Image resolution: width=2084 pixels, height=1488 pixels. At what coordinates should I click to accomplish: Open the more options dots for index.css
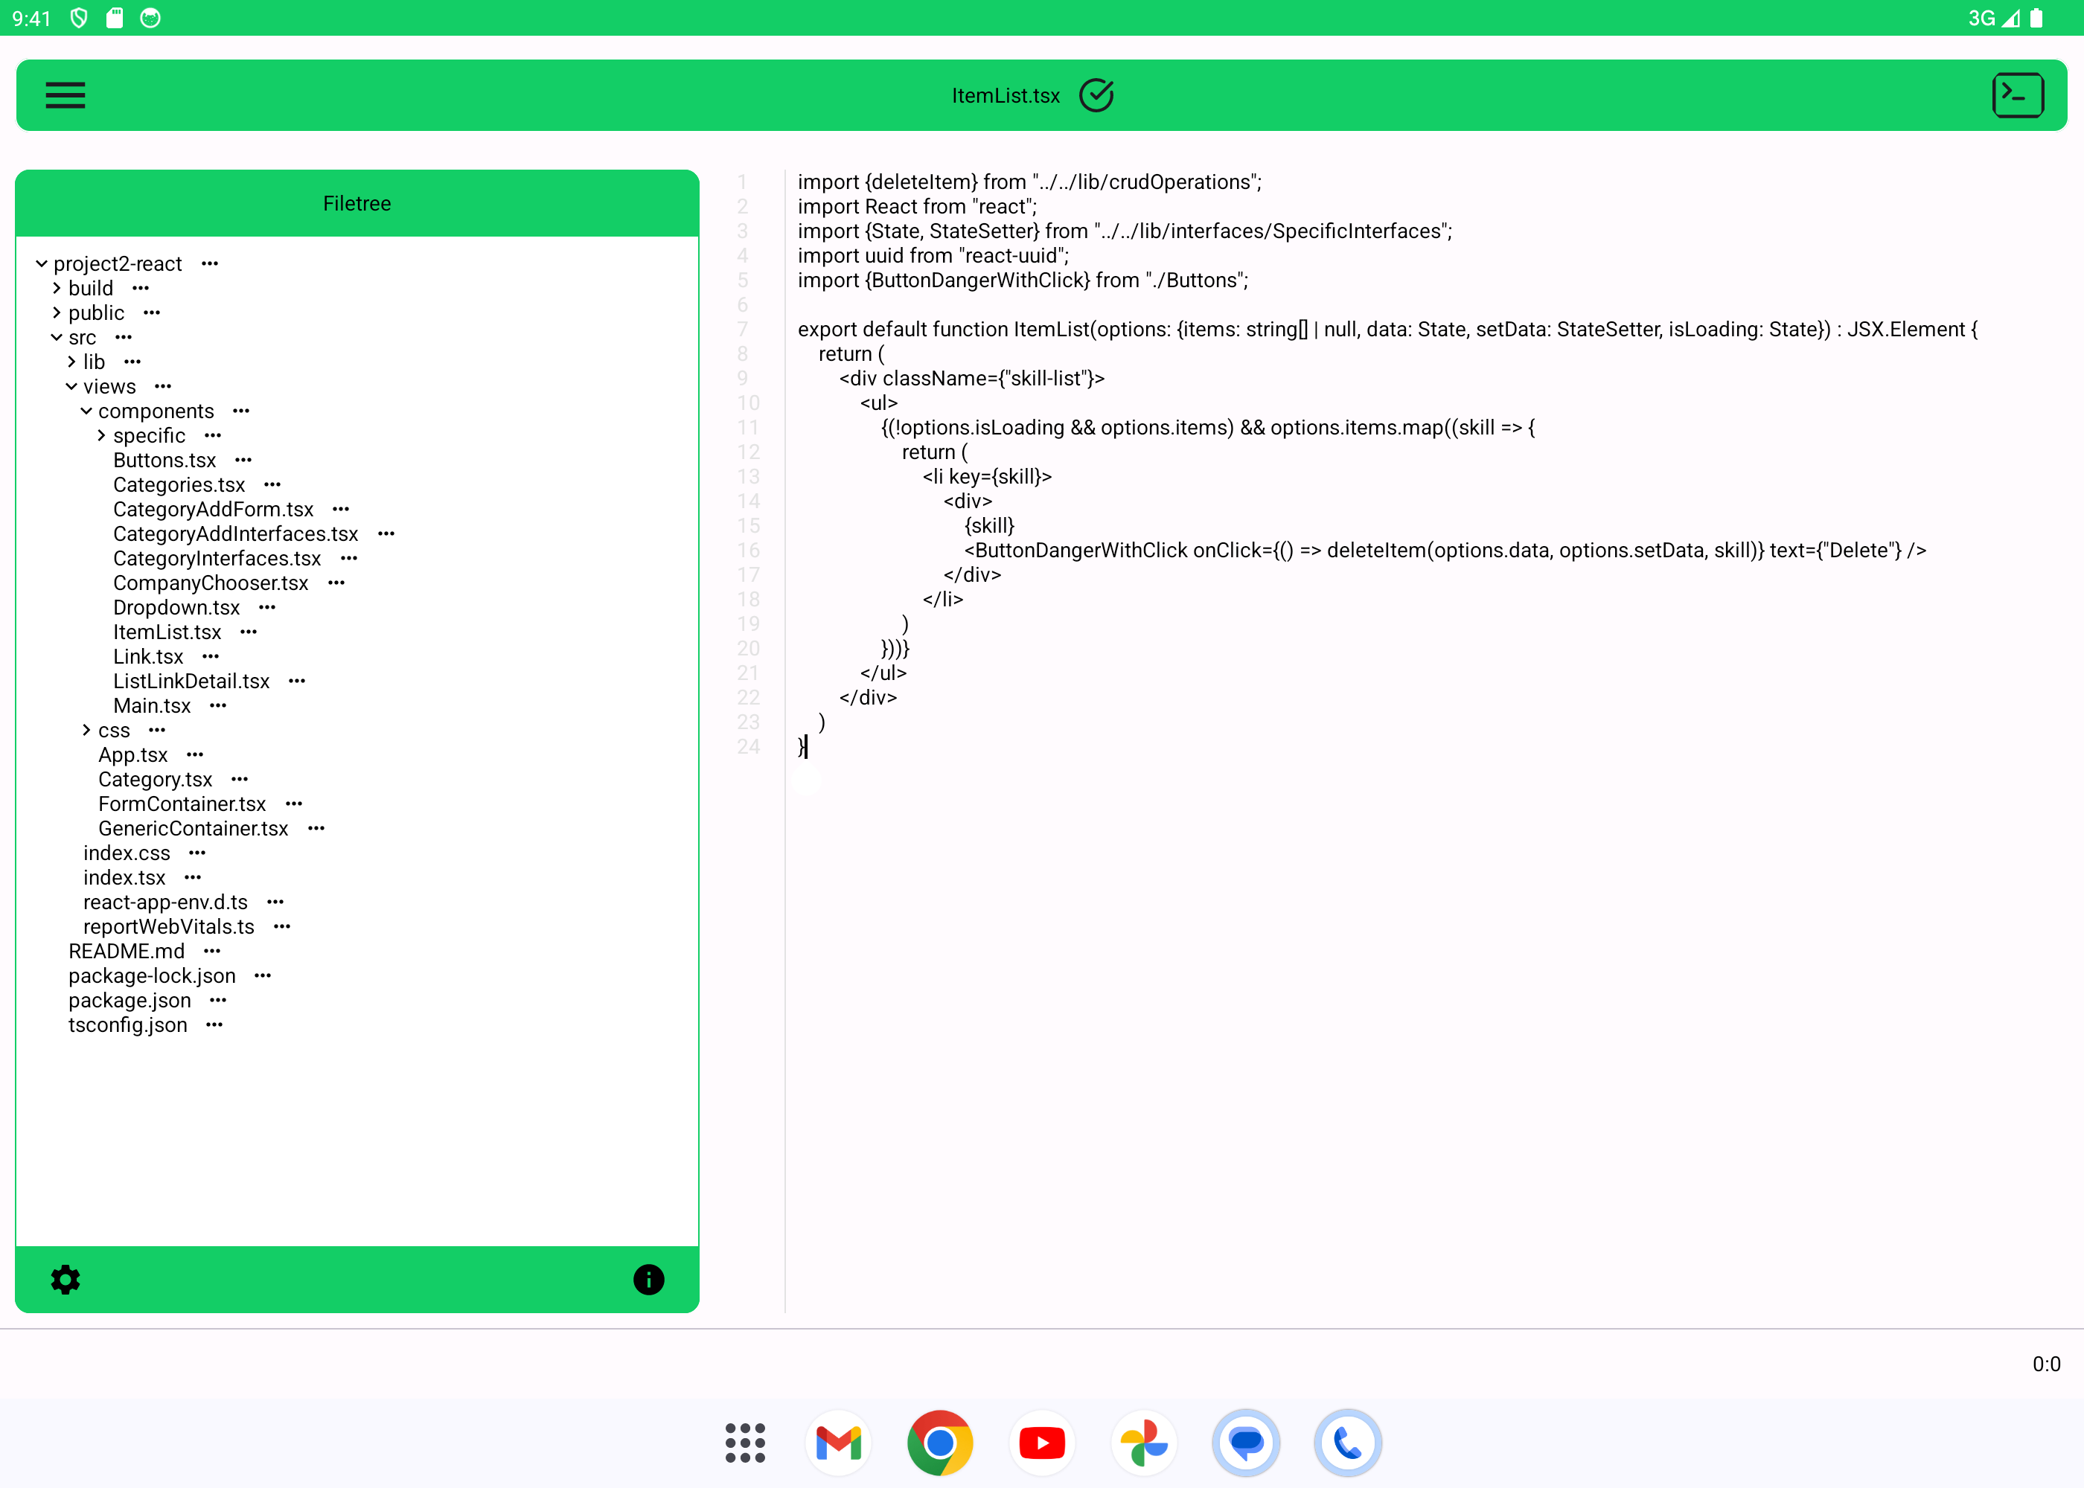197,853
